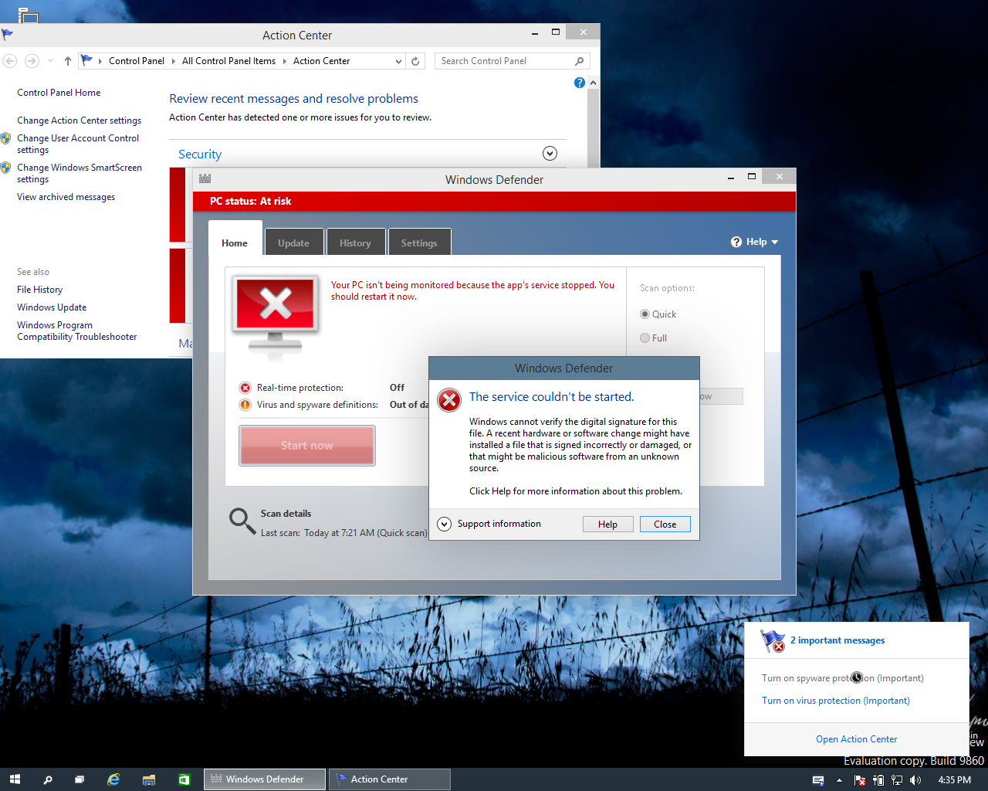Launch Internet Explorer from taskbar
Screen dimensions: 988x791
pyautogui.click(x=113, y=779)
